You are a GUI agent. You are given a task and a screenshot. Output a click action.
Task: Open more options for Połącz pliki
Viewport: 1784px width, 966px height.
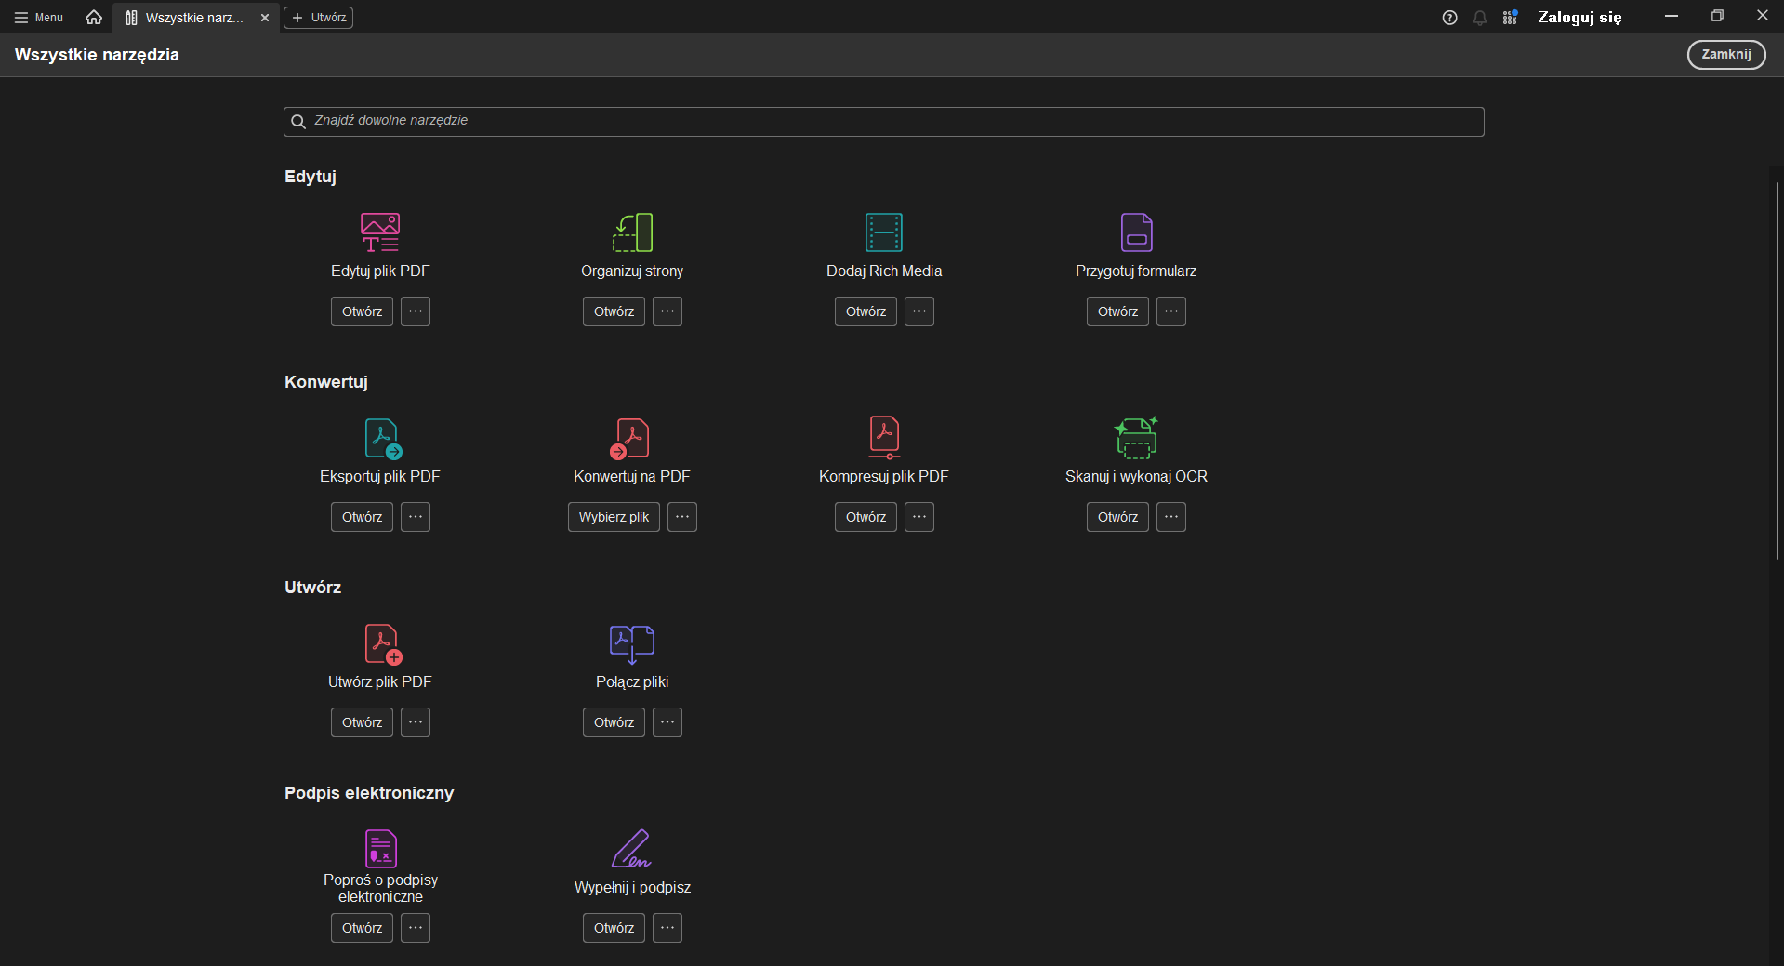point(667,722)
